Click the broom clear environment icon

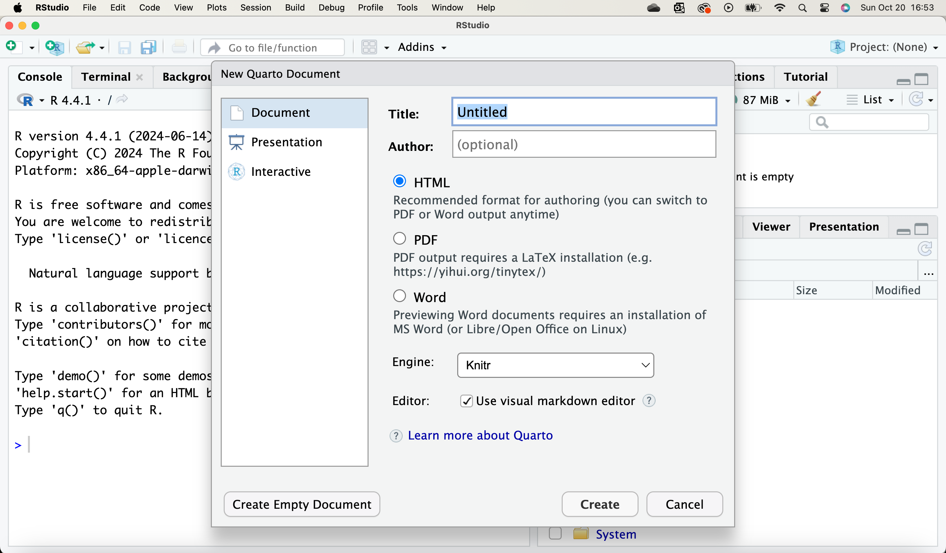(814, 99)
